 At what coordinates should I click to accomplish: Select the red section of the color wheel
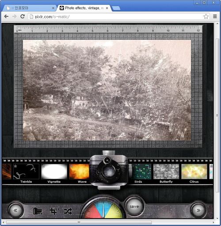[94, 211]
